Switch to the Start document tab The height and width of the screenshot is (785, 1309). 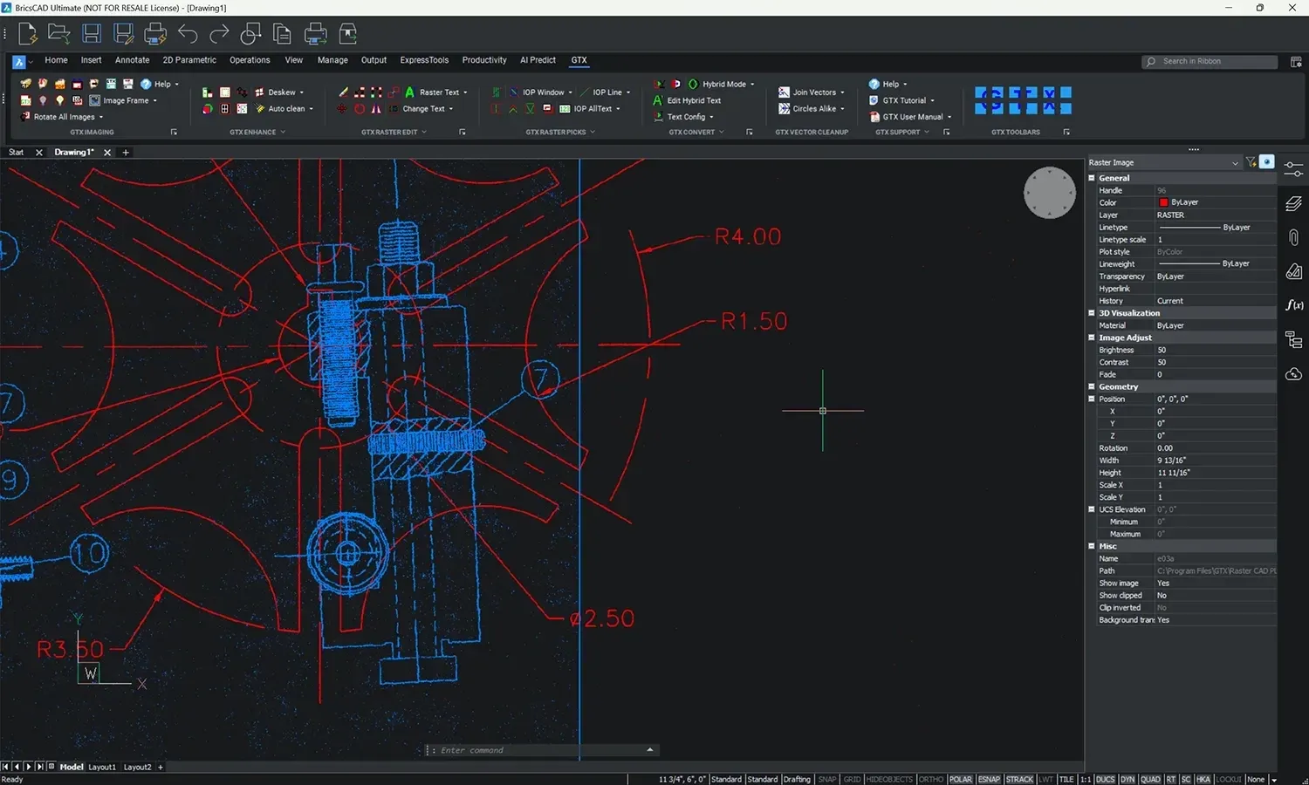(17, 153)
